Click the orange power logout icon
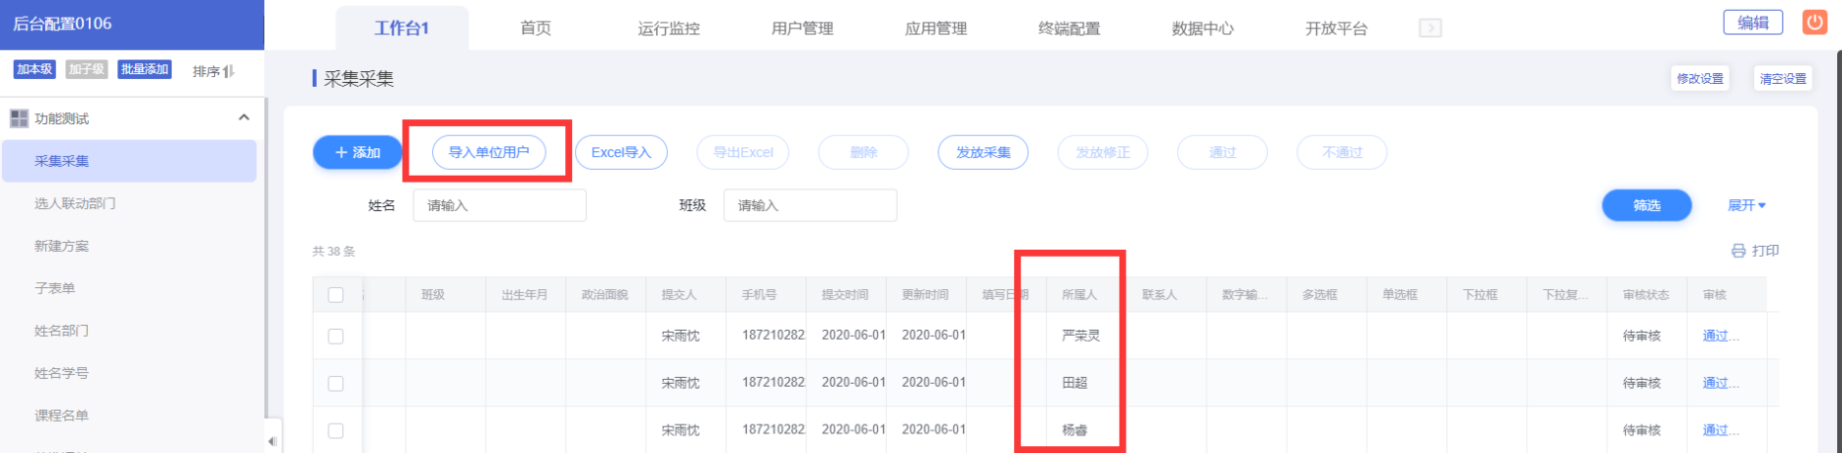 [1815, 22]
